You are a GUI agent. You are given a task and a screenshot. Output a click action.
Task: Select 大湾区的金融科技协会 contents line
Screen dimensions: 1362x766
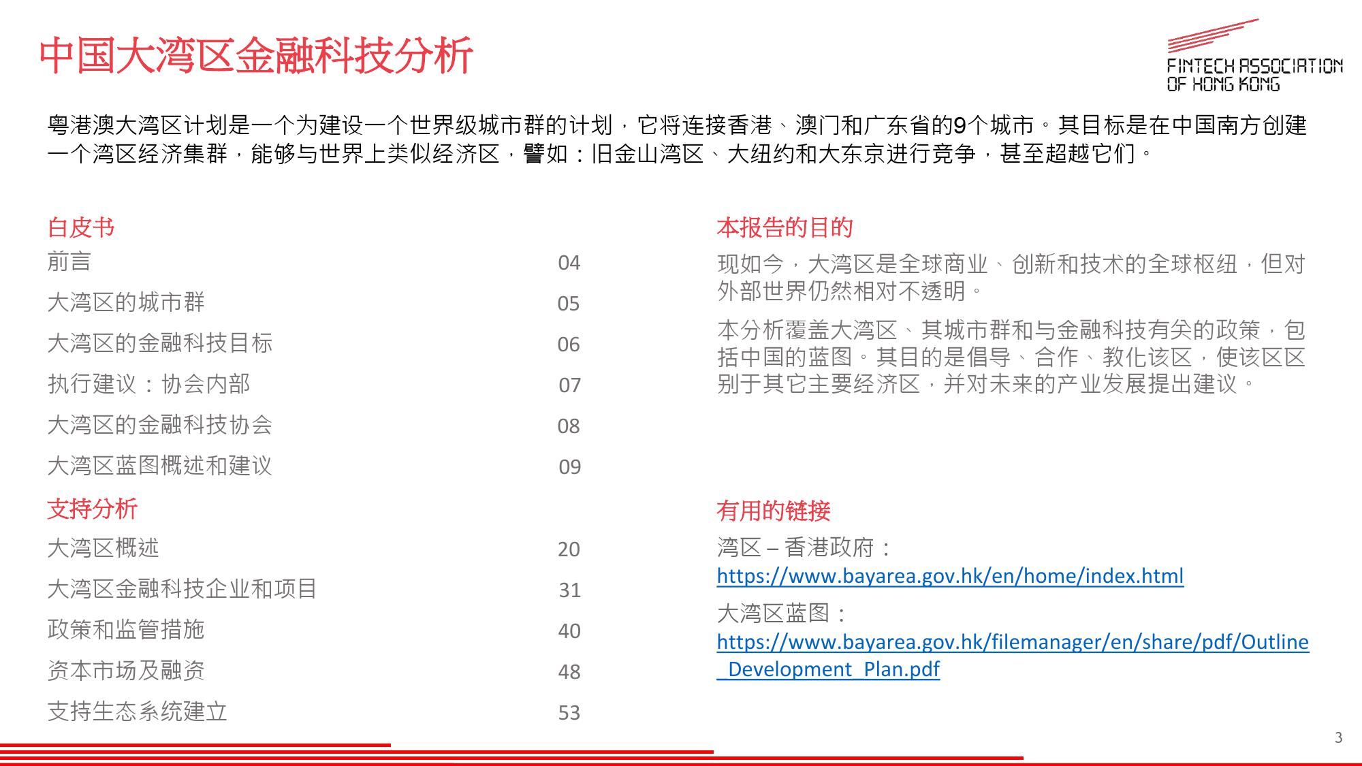pos(160,426)
